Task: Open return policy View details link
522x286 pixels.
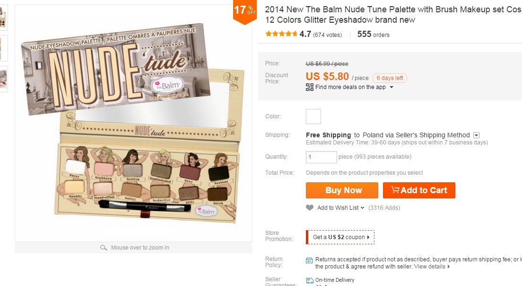Action: (432, 267)
